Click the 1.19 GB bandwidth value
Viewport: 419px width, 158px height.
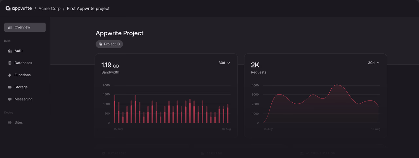click(x=110, y=65)
